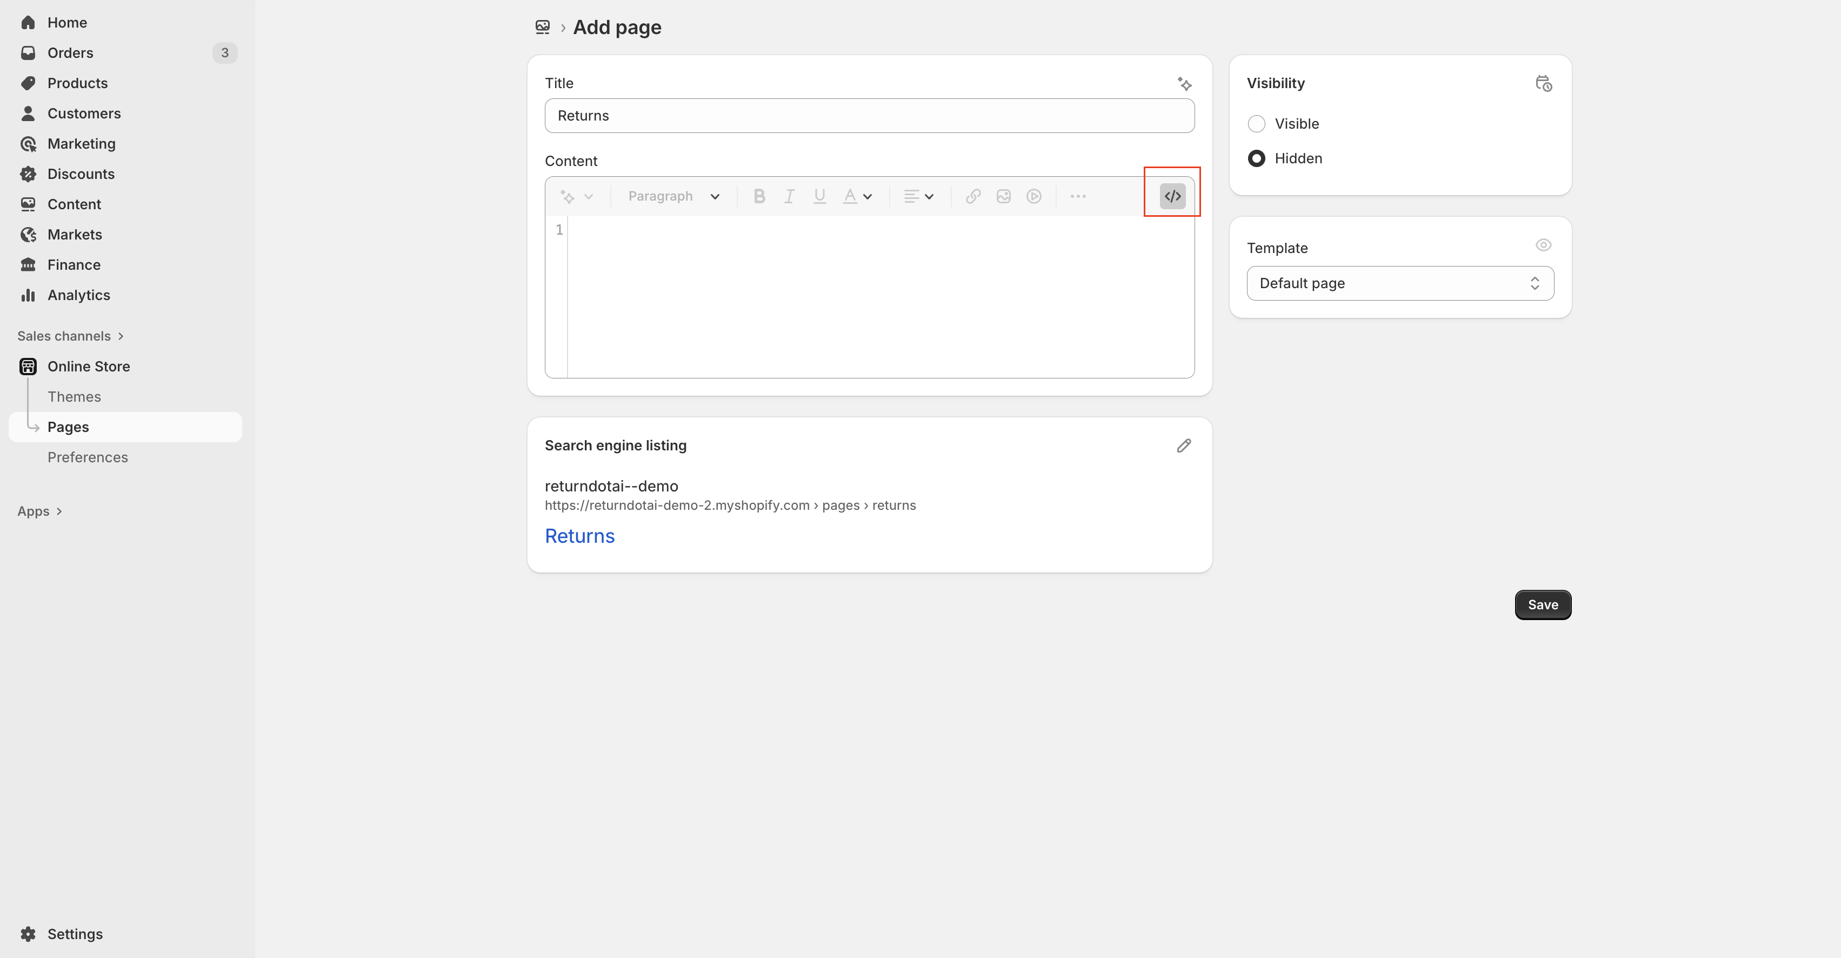Preview the Default page template

coord(1544,244)
